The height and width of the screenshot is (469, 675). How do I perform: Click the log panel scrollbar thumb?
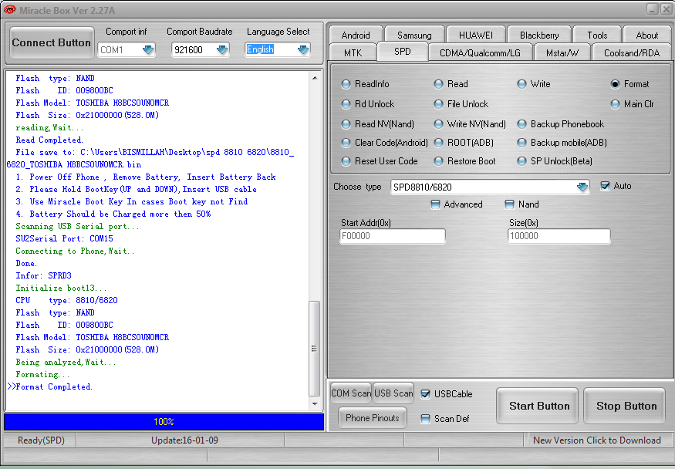pos(315,348)
